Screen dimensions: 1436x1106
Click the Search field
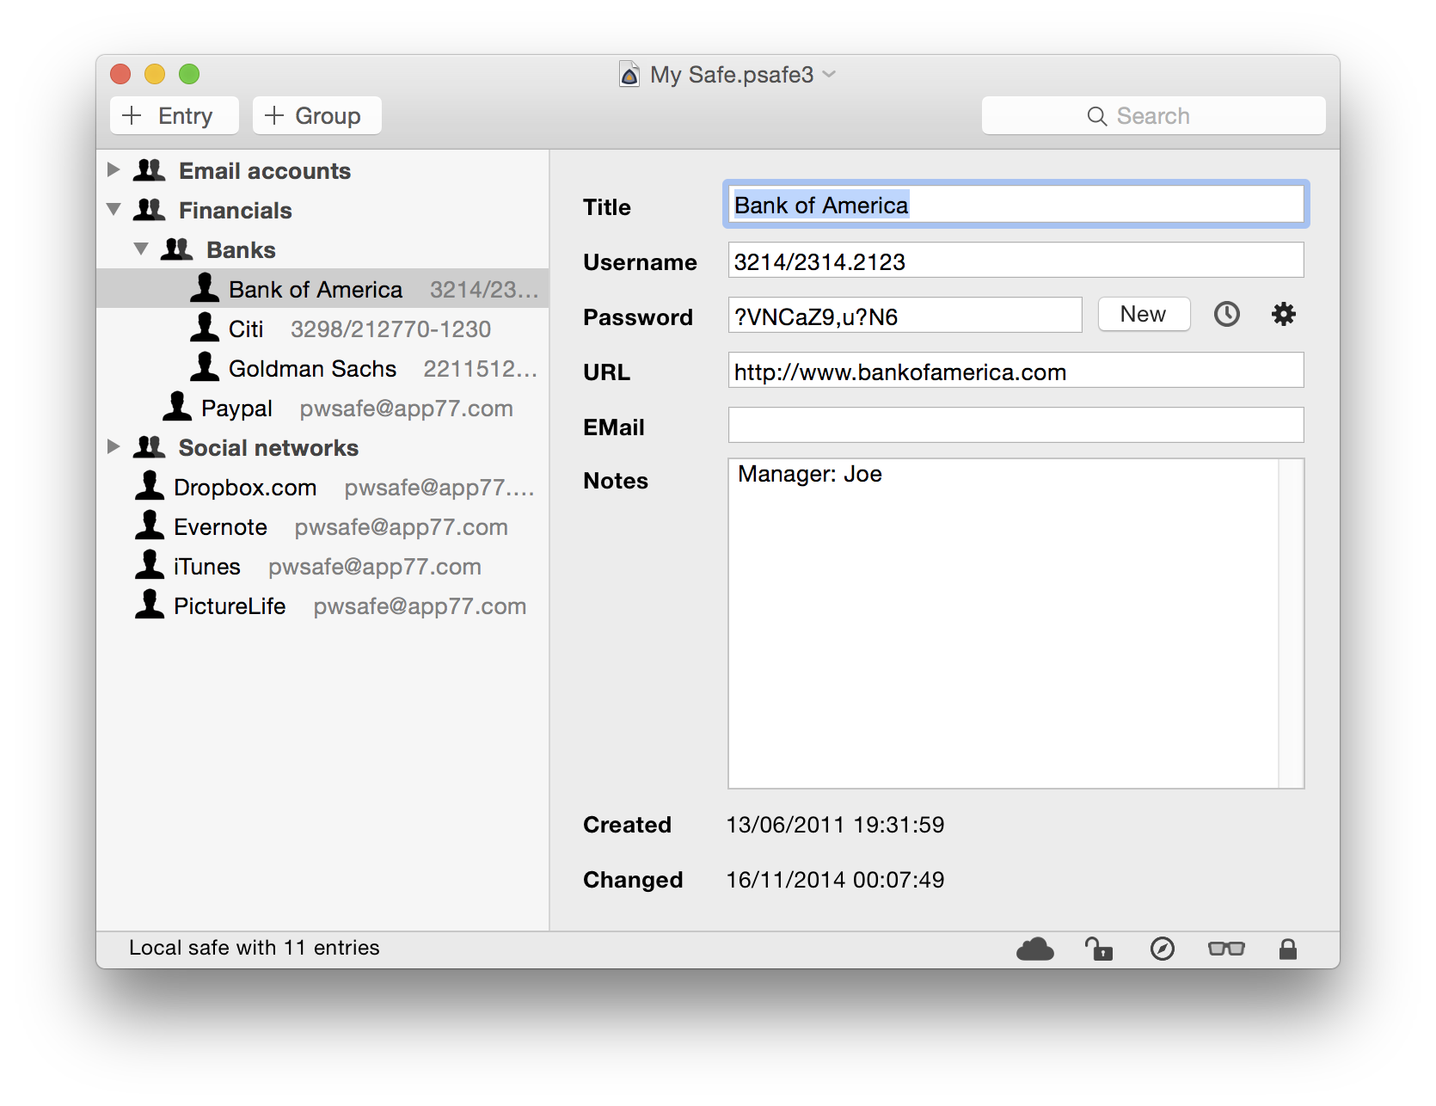1153,115
